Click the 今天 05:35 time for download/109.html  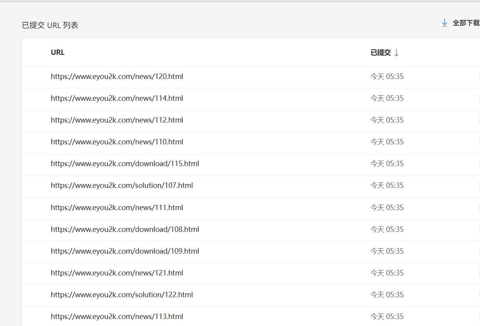coord(387,251)
